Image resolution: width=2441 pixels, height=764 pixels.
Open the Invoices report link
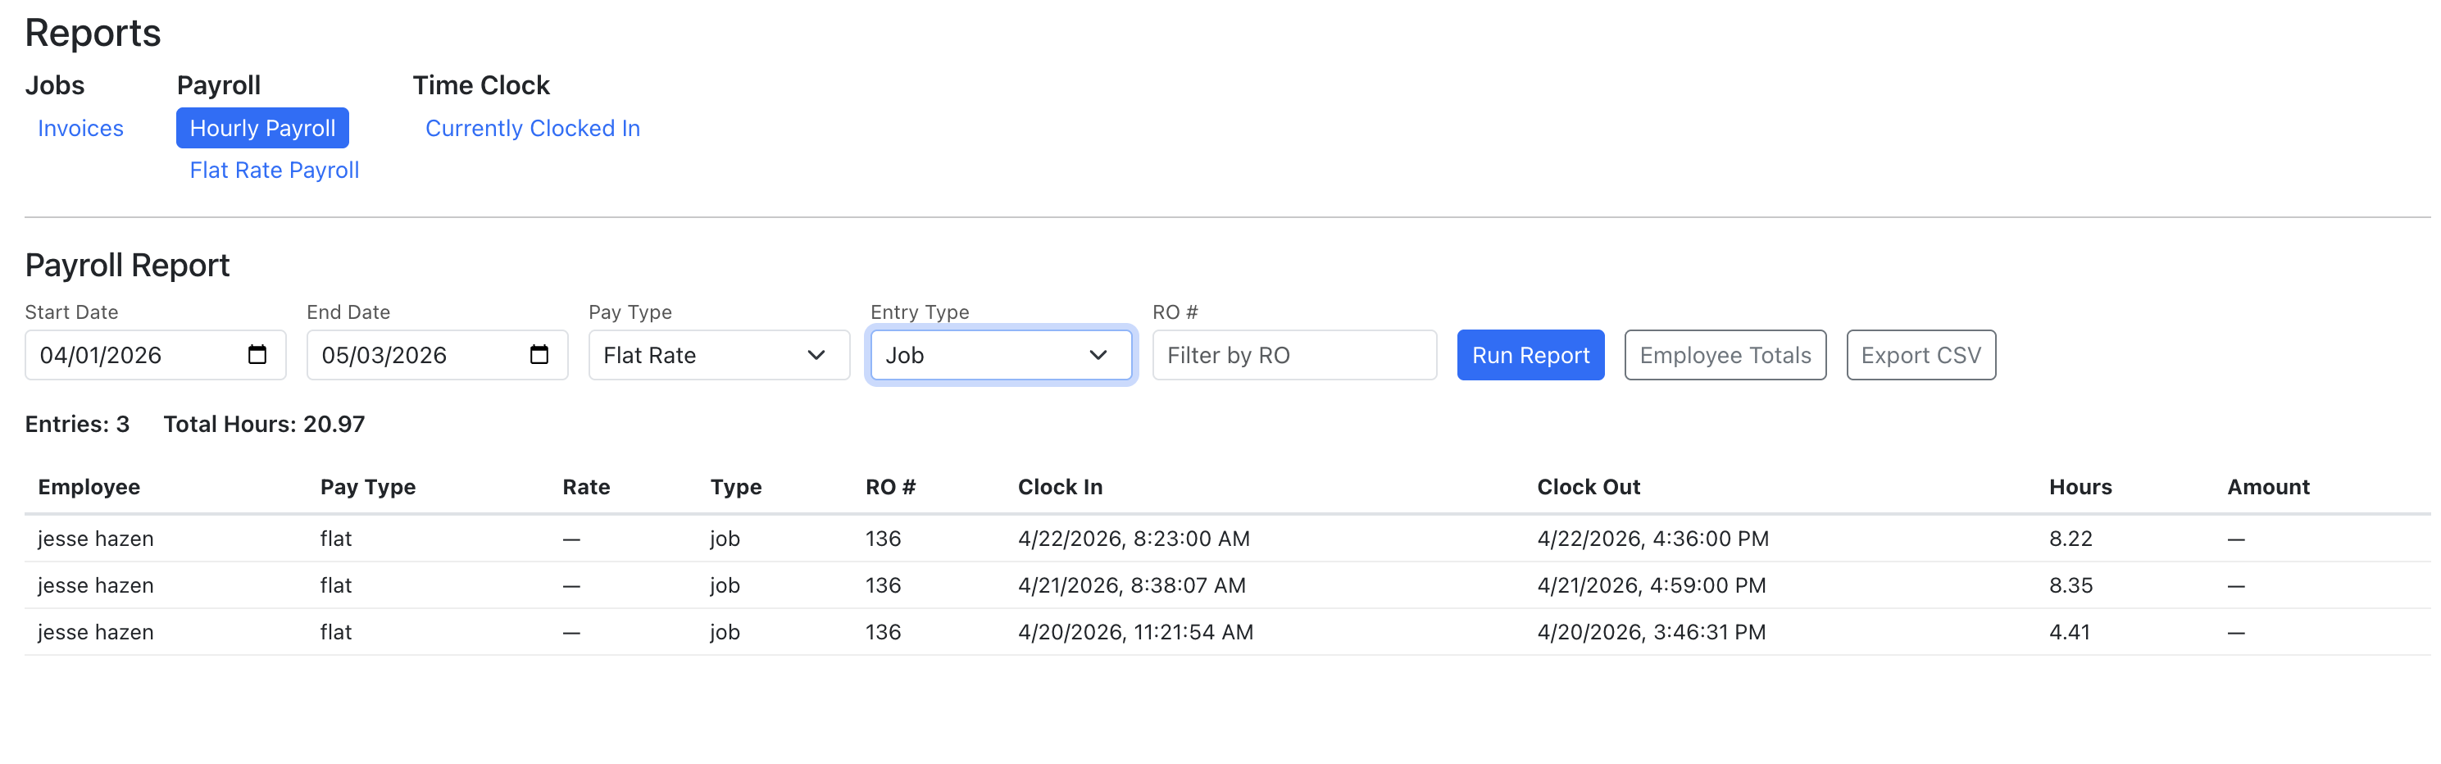[80, 128]
